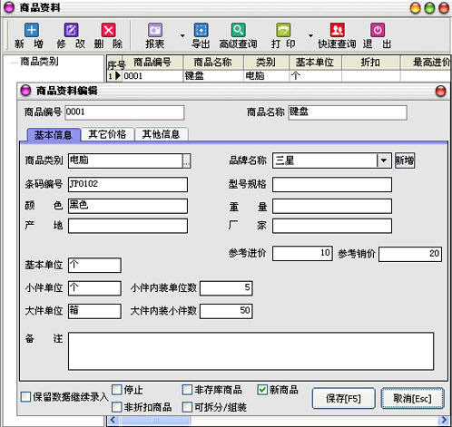Click main window green maximize button
Image resolution: width=452 pixels, height=427 pixels.
point(429,8)
